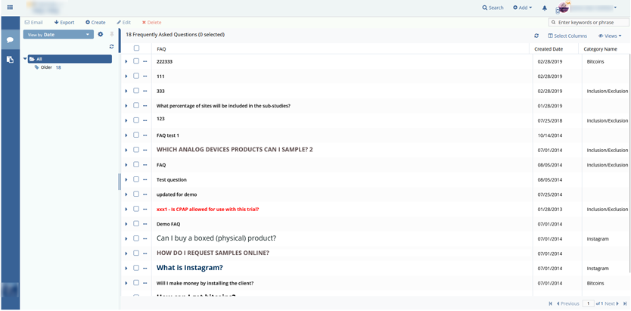Open the Views dropdown
This screenshot has height=311, width=631.
click(610, 36)
